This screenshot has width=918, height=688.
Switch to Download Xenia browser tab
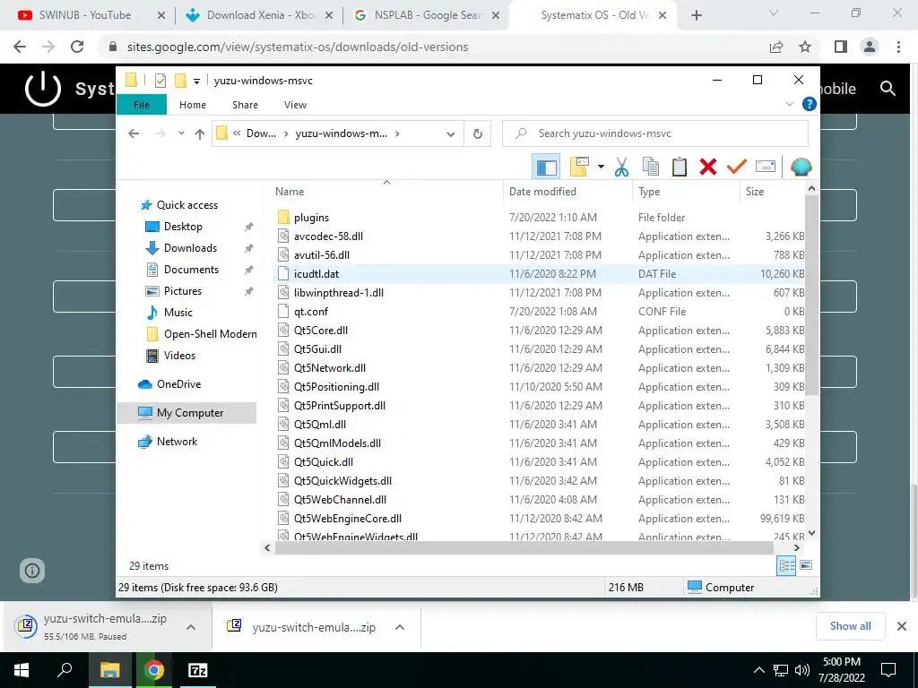258,15
